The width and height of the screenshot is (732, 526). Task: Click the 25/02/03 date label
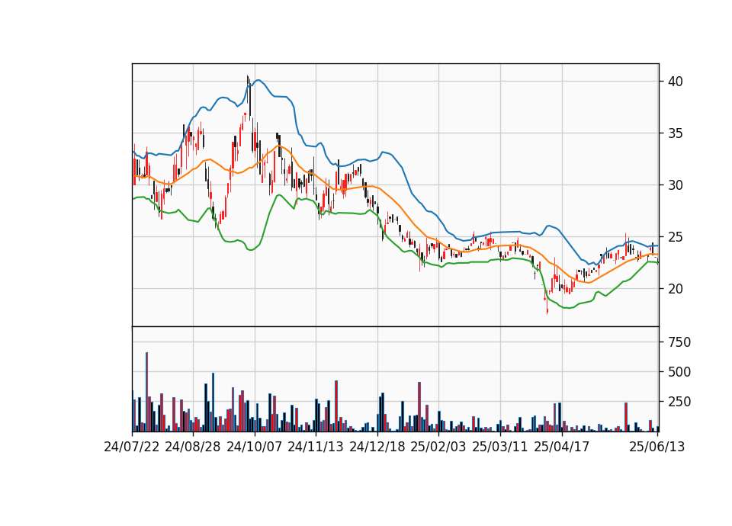point(438,447)
